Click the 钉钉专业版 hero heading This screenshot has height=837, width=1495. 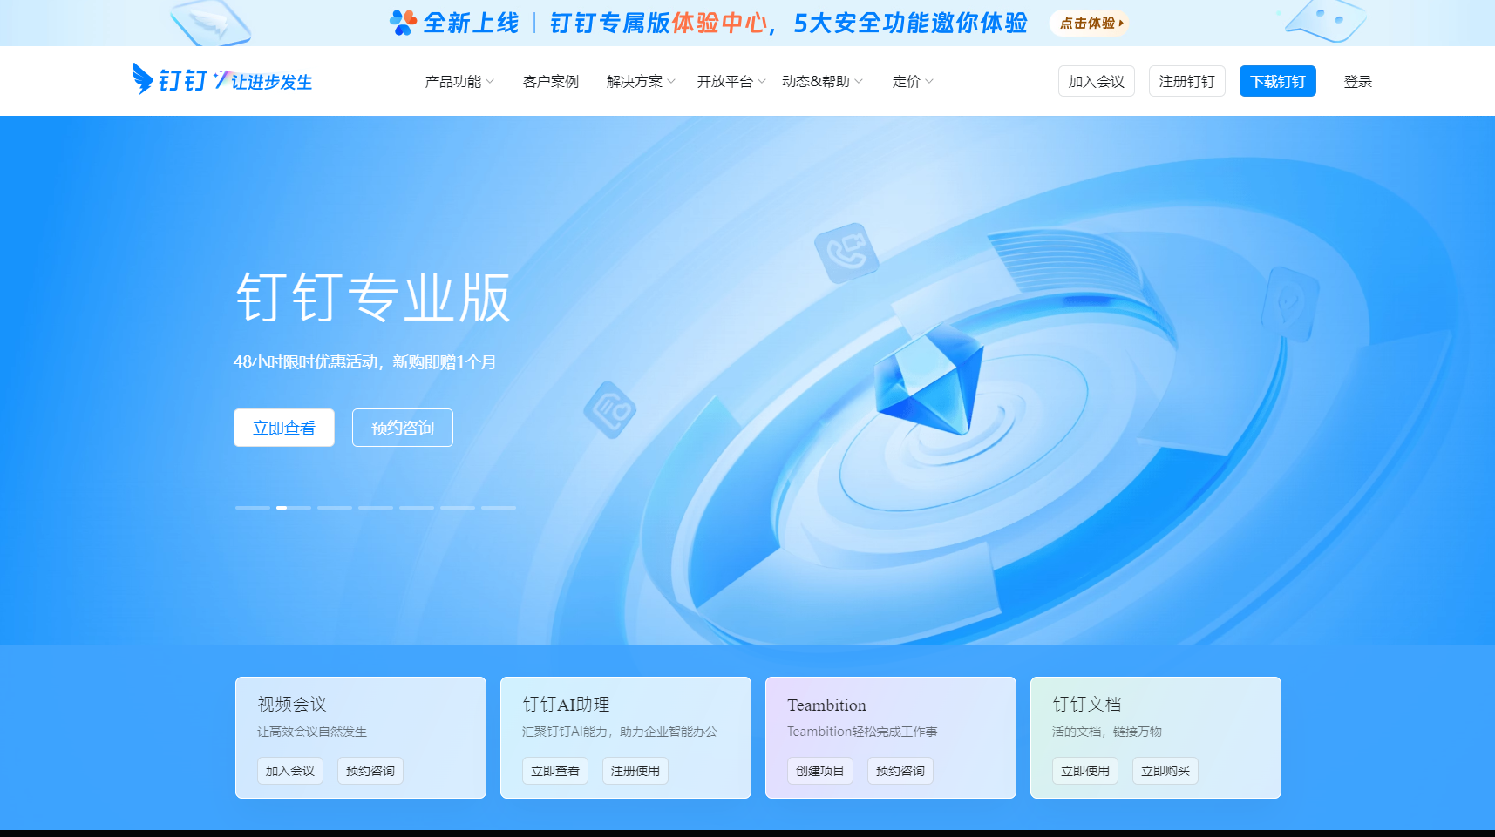pos(373,298)
